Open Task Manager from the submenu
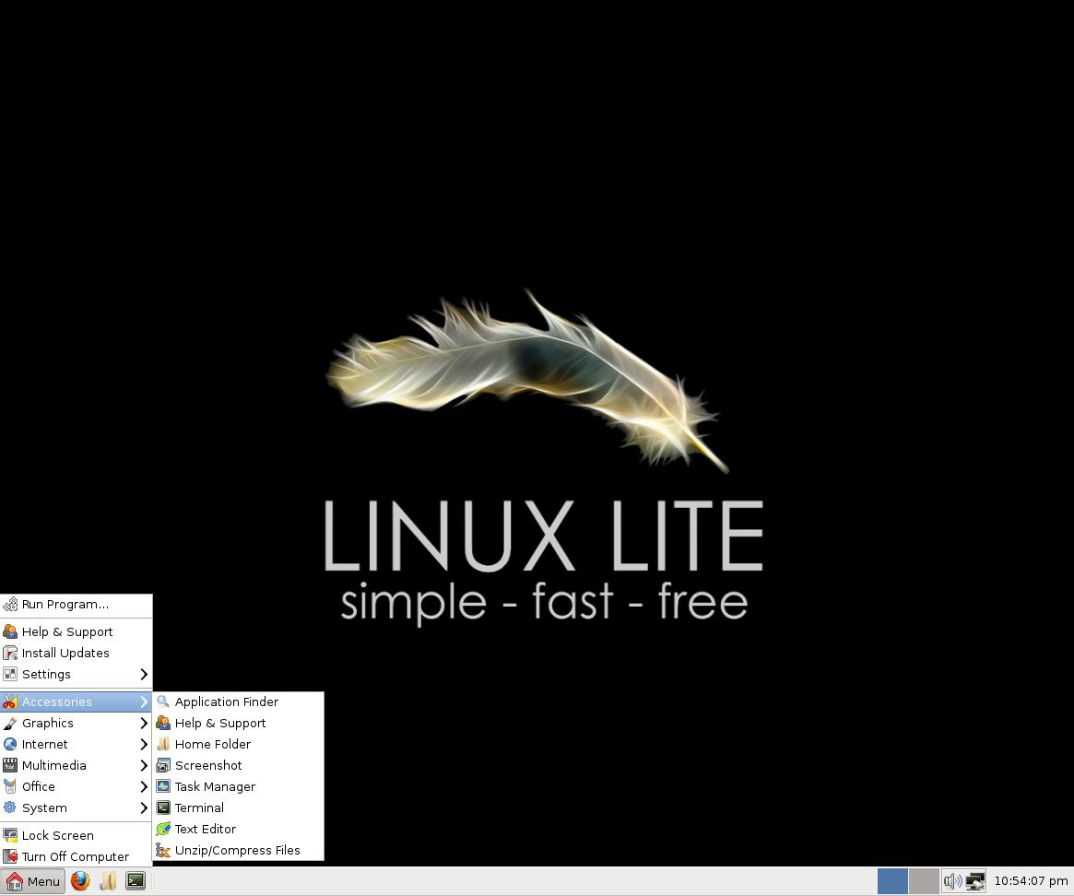 [215, 786]
